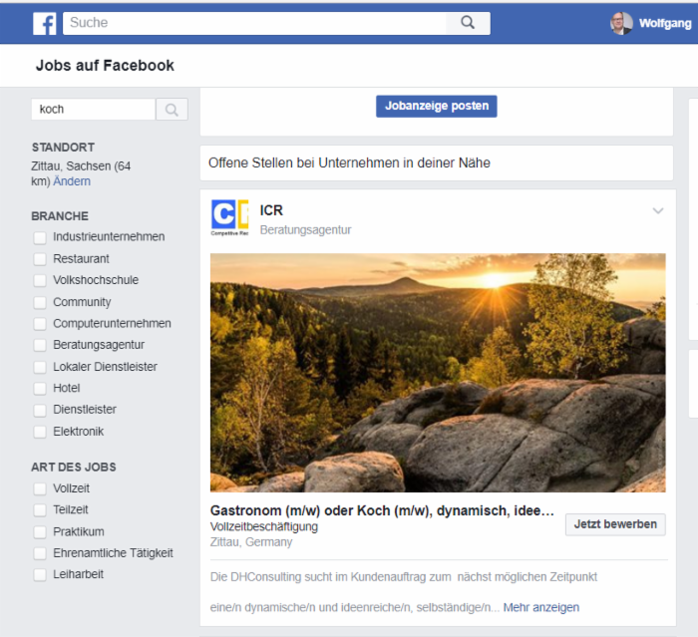Enable the Hotel industry filter
This screenshot has width=698, height=637.
(x=40, y=388)
